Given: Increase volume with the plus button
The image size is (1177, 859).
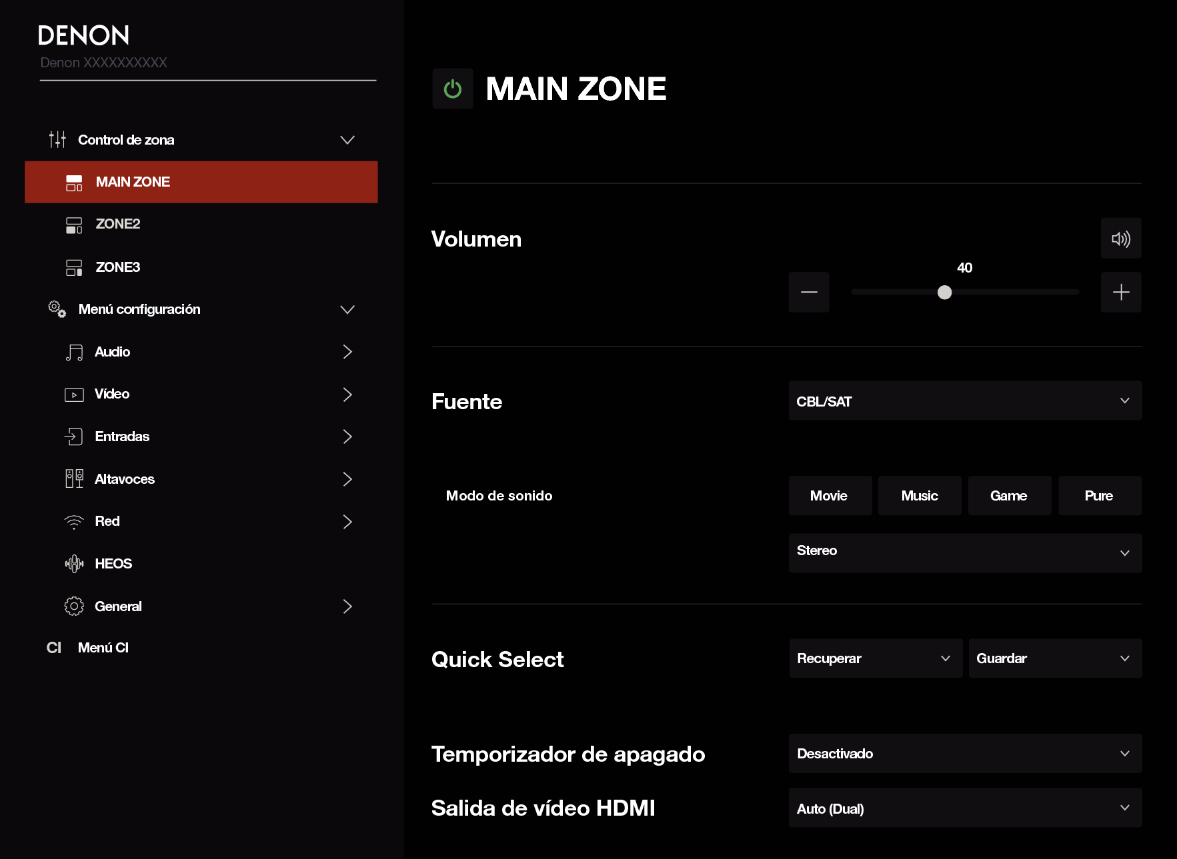Looking at the screenshot, I should point(1121,292).
